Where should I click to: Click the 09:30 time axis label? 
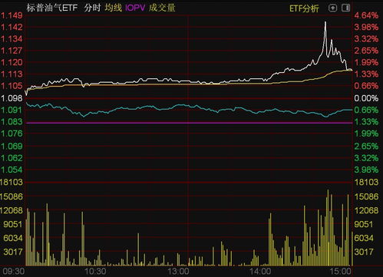coord(14,272)
